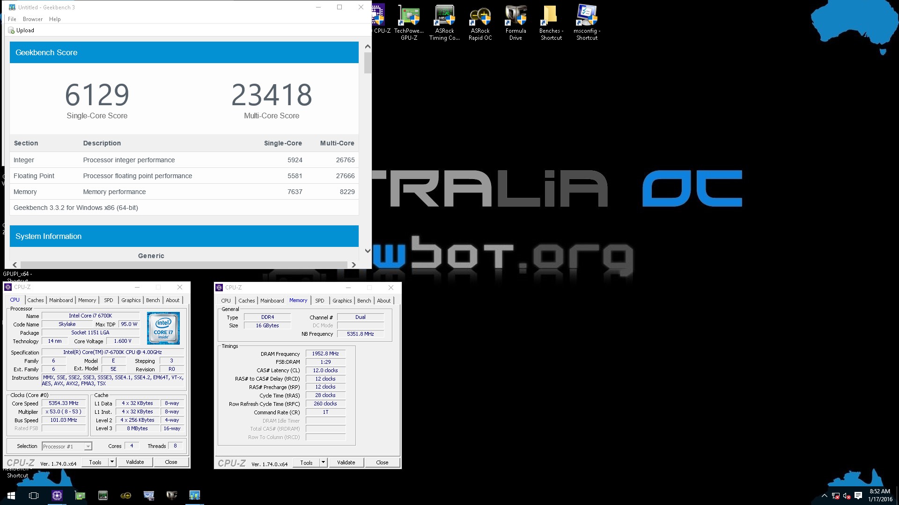Select the Formula Drive taskbar icon
This screenshot has width=899, height=505.
(172, 495)
